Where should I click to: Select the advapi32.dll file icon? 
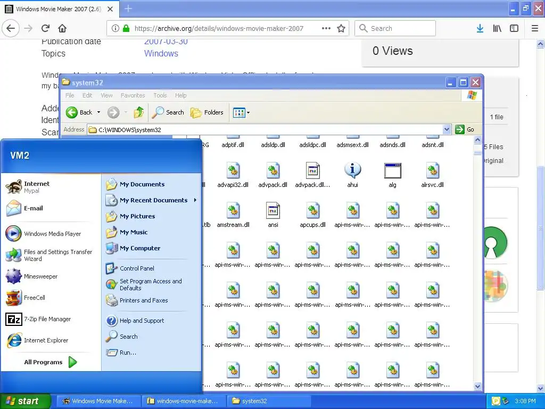click(x=233, y=171)
